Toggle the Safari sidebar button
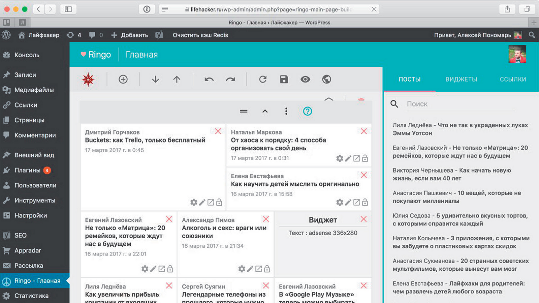Screen dimensions: 539x303 pos(68,9)
